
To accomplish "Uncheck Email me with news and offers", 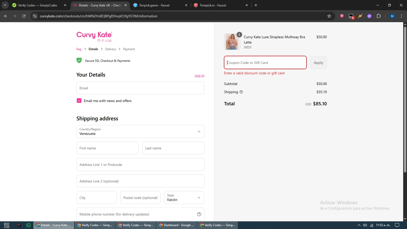I will 79,101.
